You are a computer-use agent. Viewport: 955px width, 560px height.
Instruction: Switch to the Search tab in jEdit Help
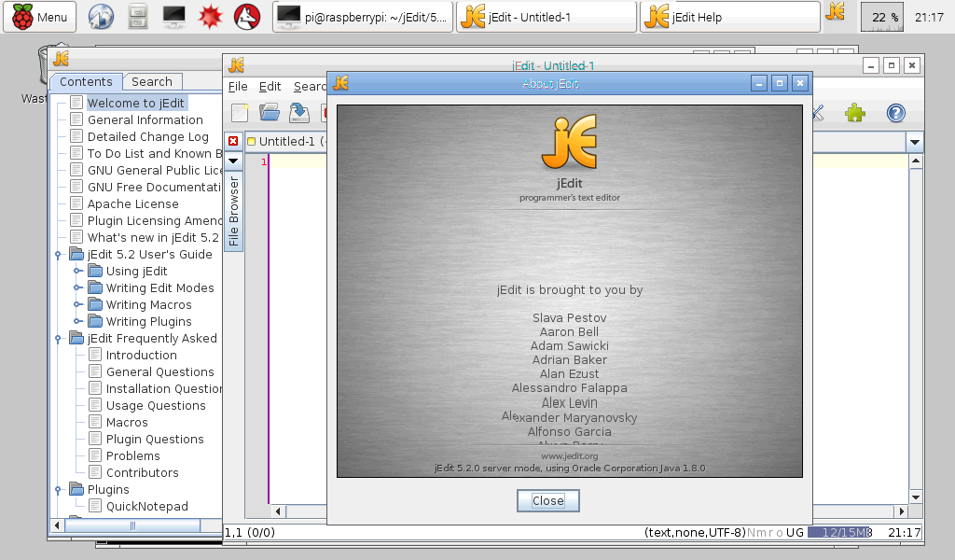click(152, 81)
